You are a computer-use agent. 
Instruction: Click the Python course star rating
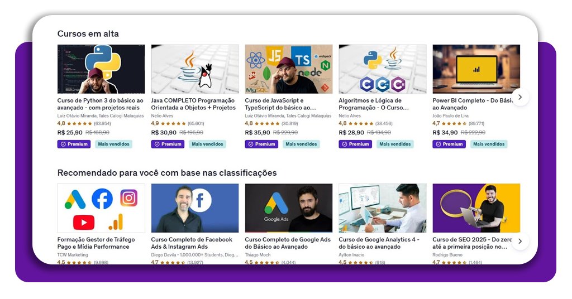point(79,123)
